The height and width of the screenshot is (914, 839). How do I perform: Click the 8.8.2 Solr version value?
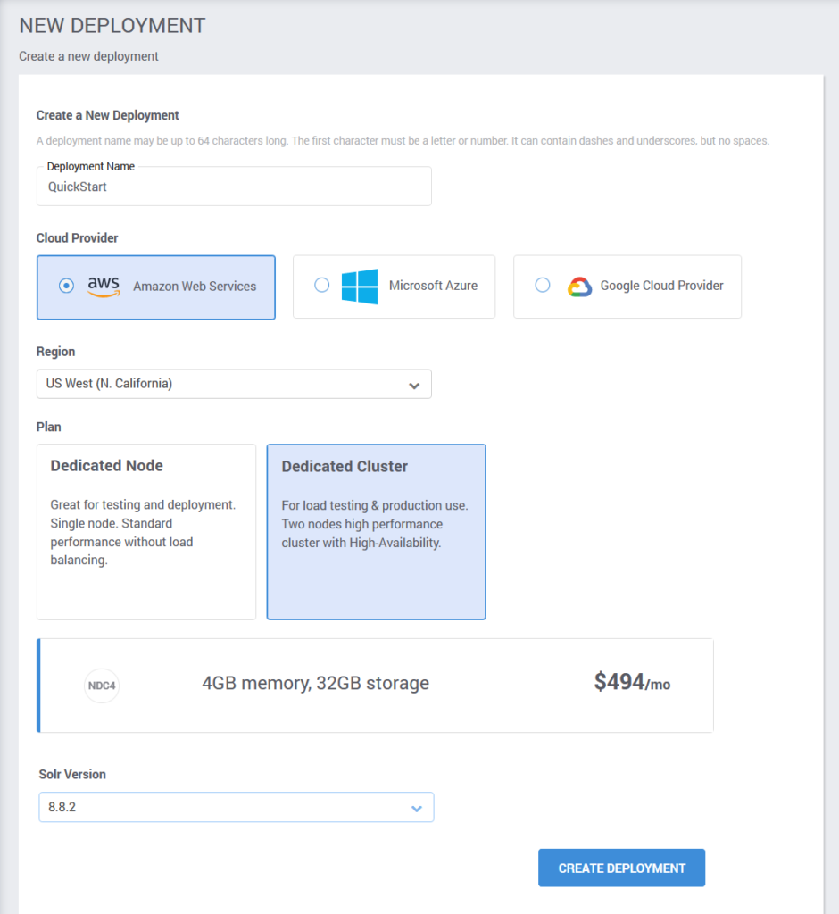pos(62,807)
